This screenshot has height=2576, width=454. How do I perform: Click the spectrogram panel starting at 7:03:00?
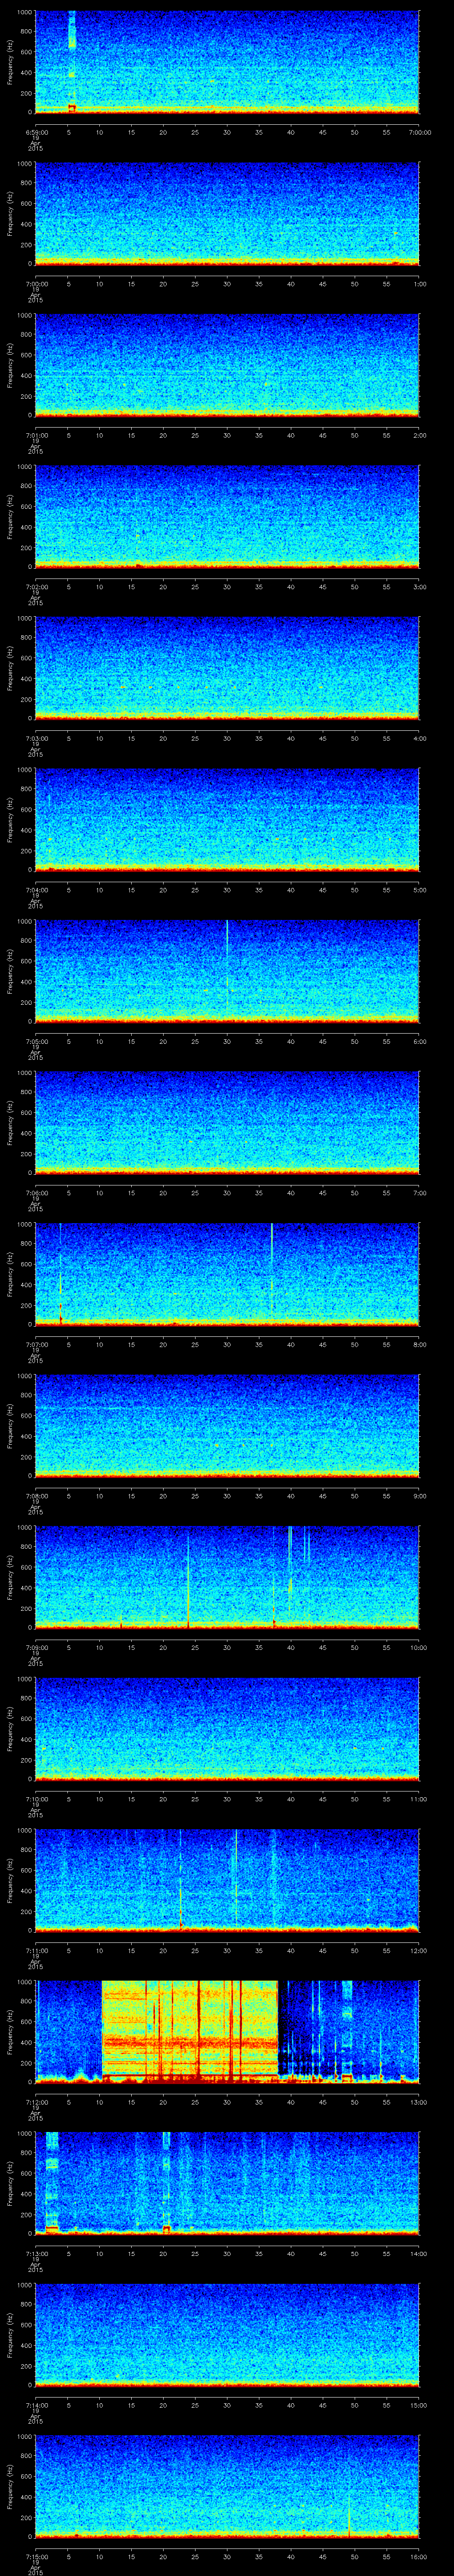(227, 668)
